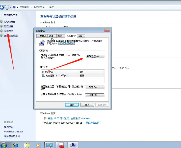The height and width of the screenshot is (148, 181).
Task: Switch to the 计算机名 tab
Action: 42,36
